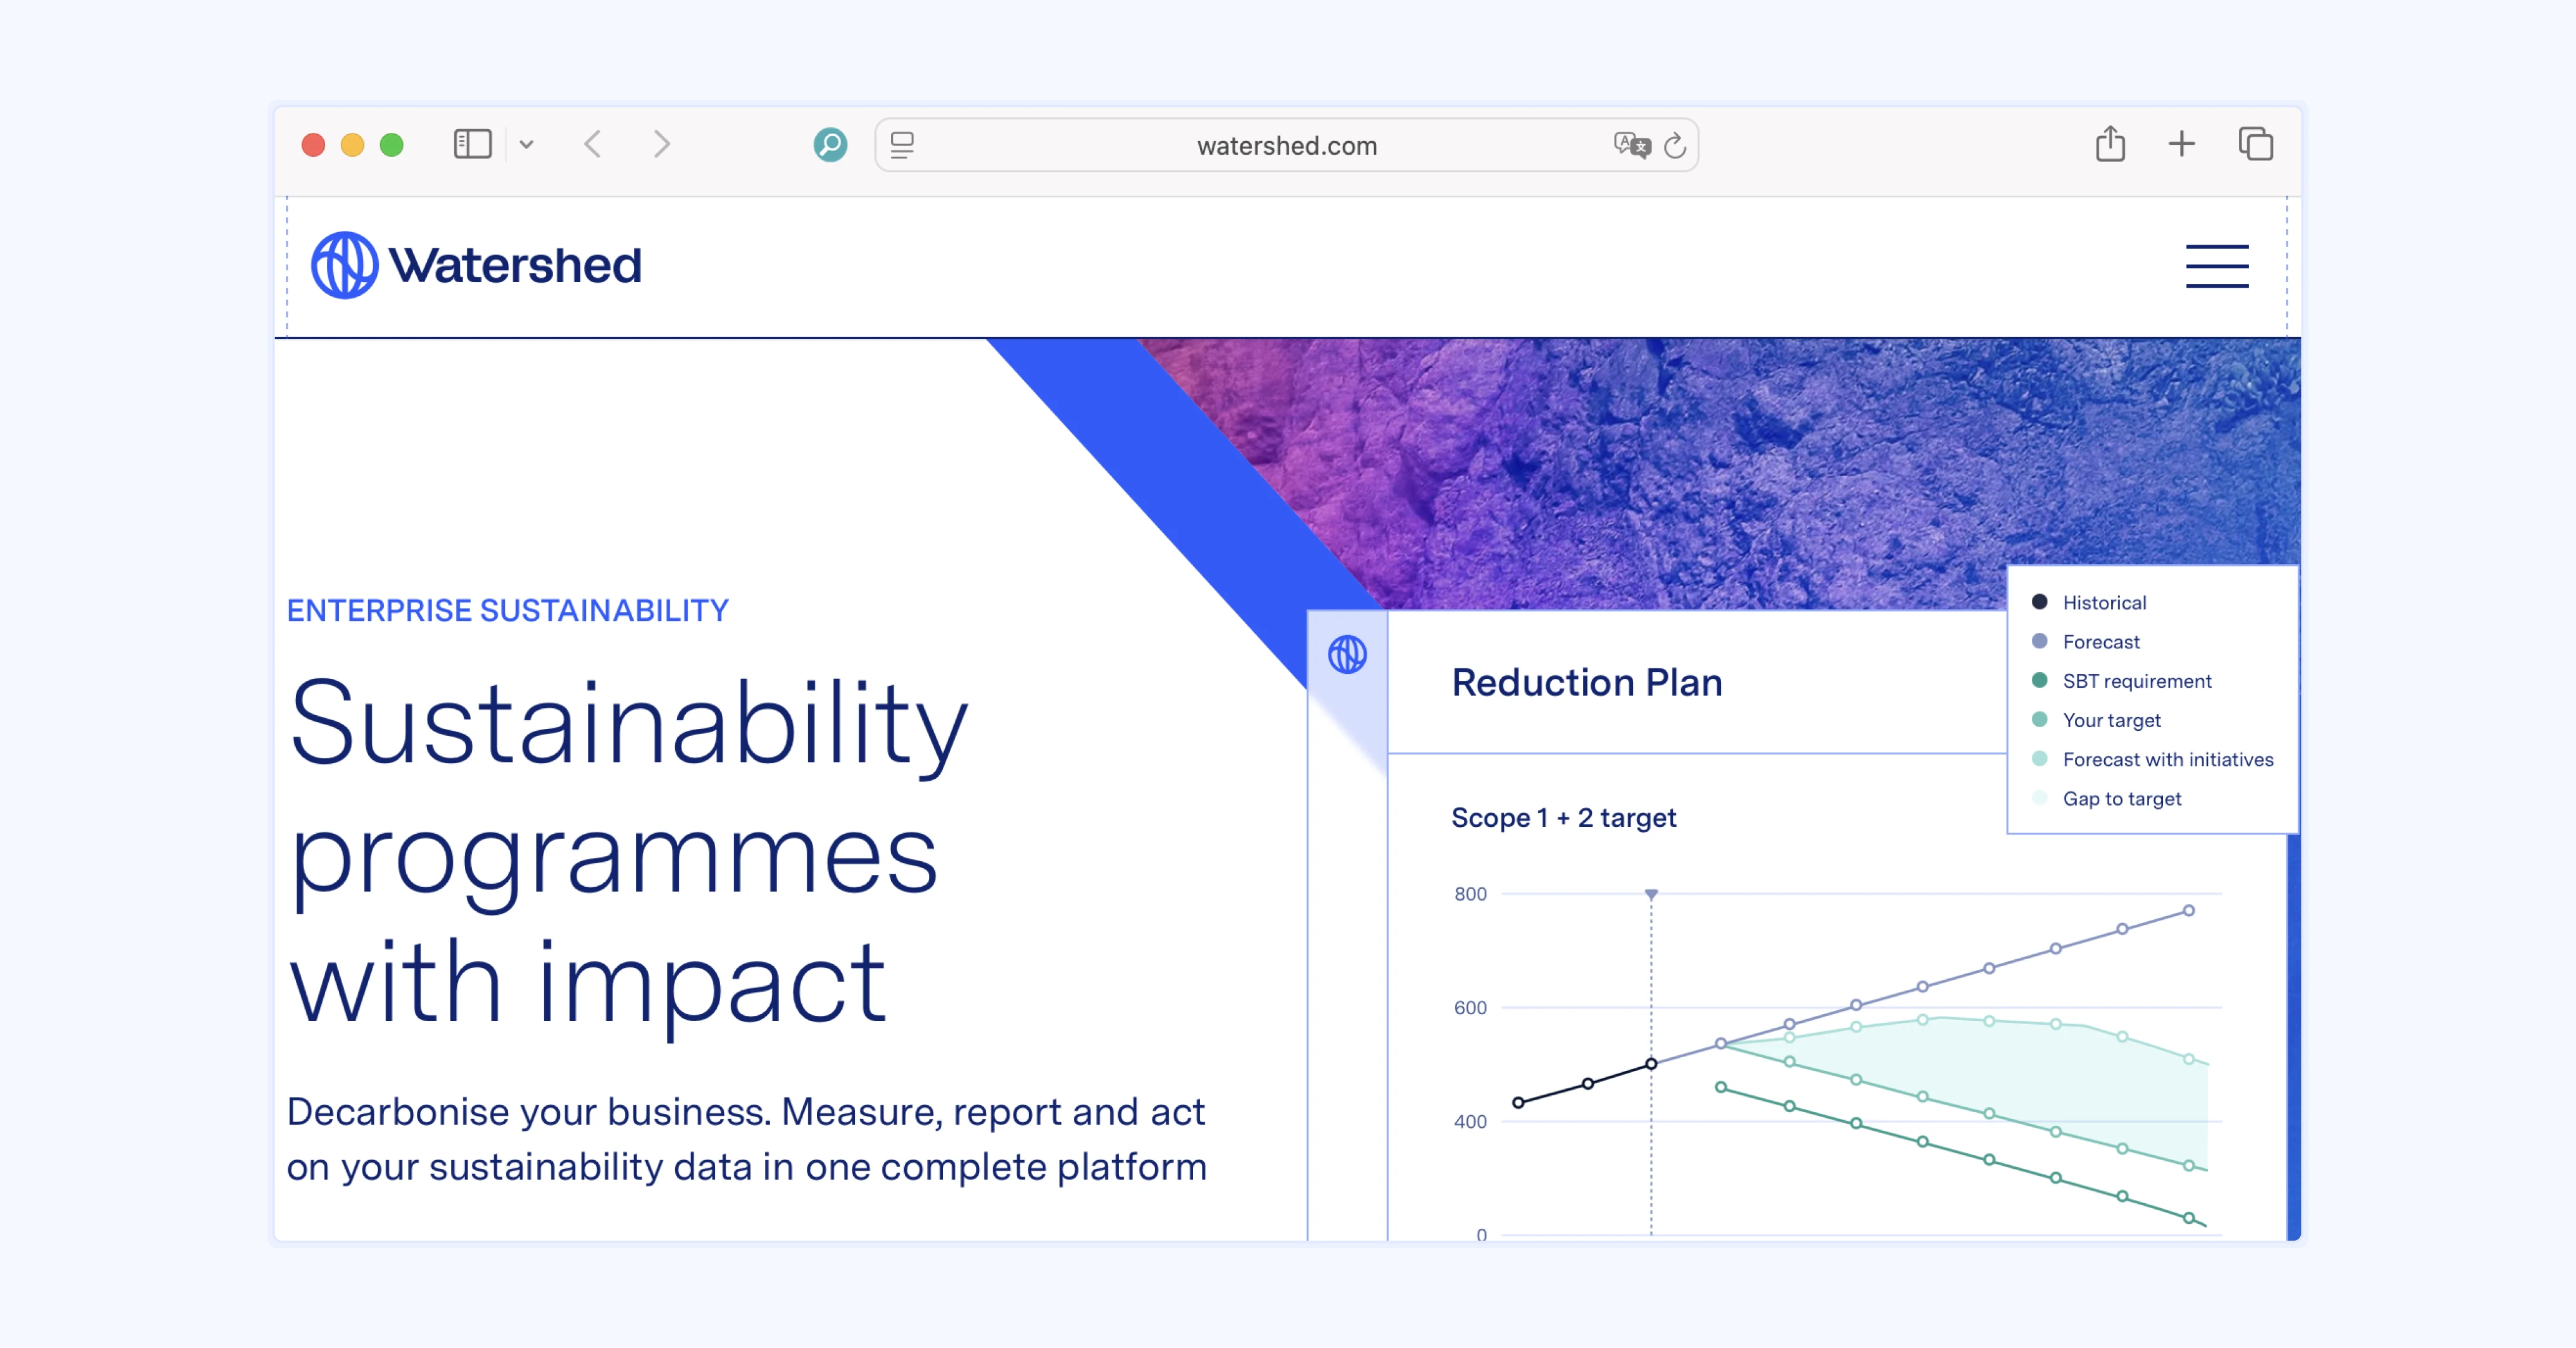Close the window with red button
The width and height of the screenshot is (2576, 1348).
(x=313, y=145)
